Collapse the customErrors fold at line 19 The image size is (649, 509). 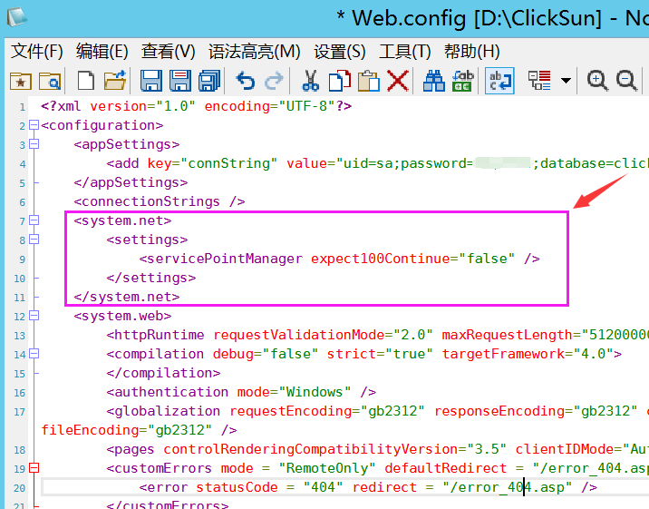click(34, 468)
